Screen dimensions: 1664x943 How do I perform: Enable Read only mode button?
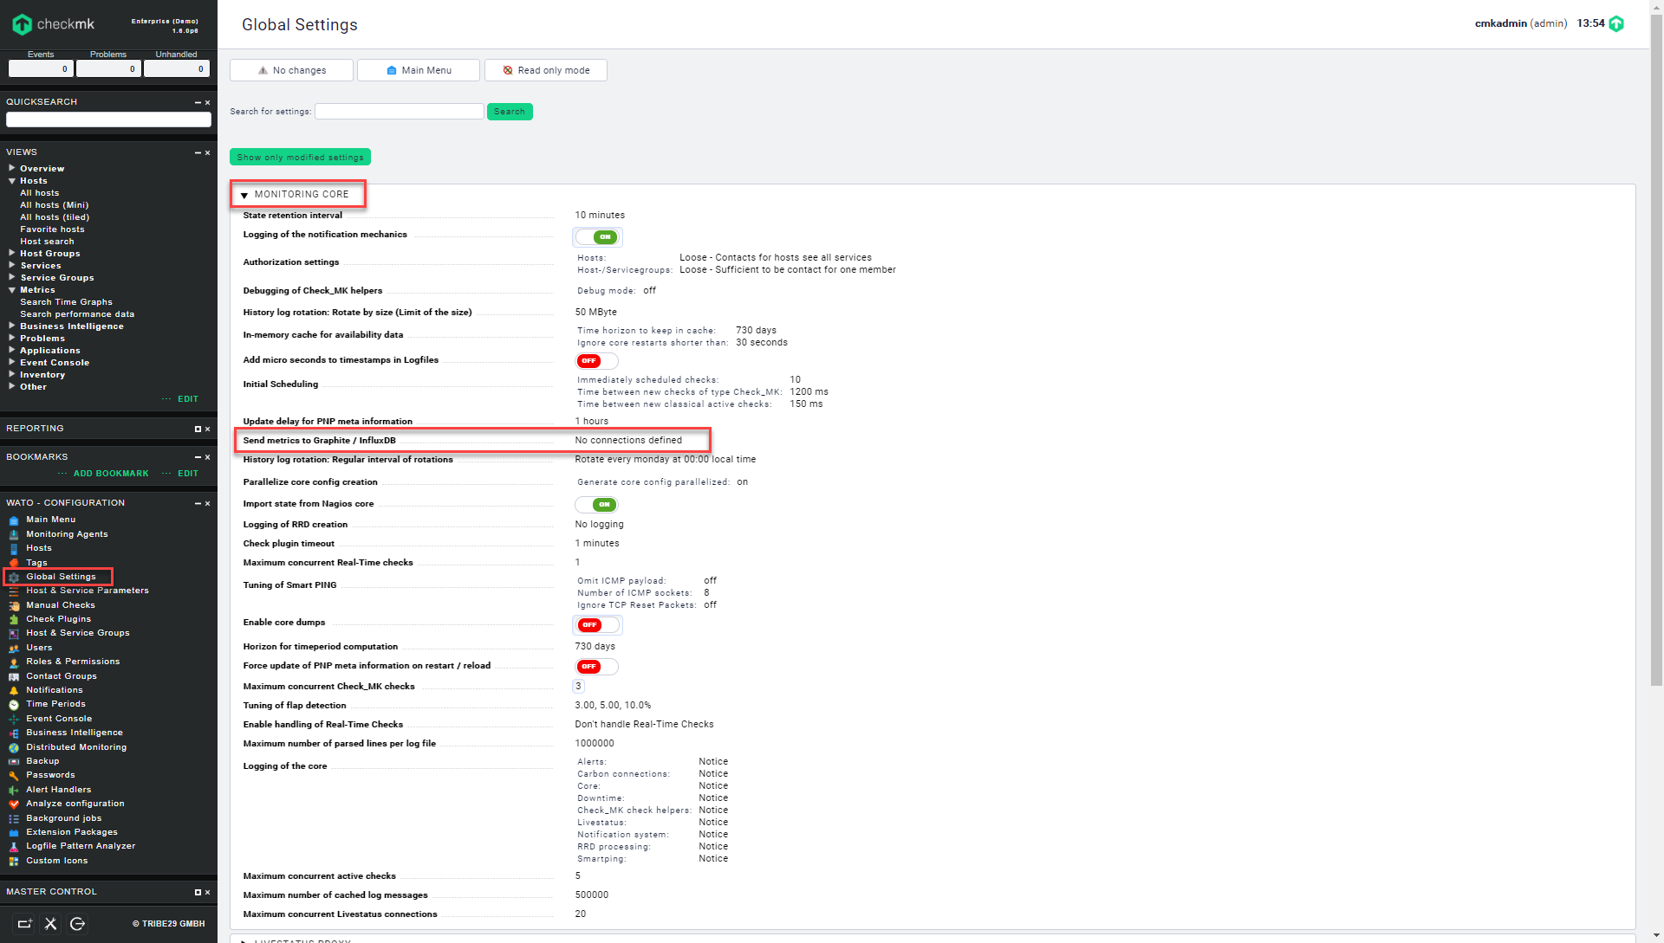[546, 70]
